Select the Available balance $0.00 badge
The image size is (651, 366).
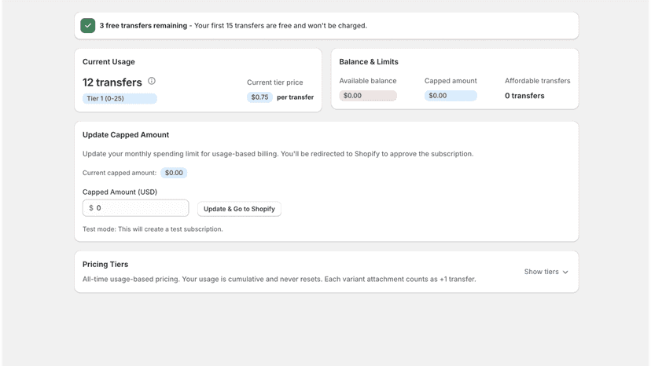(x=368, y=96)
